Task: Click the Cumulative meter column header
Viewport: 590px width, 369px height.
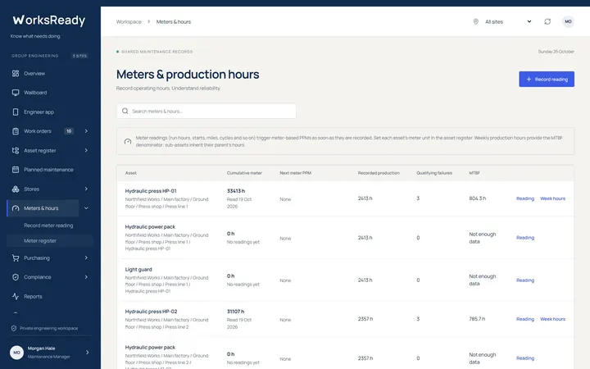Action: (244, 173)
